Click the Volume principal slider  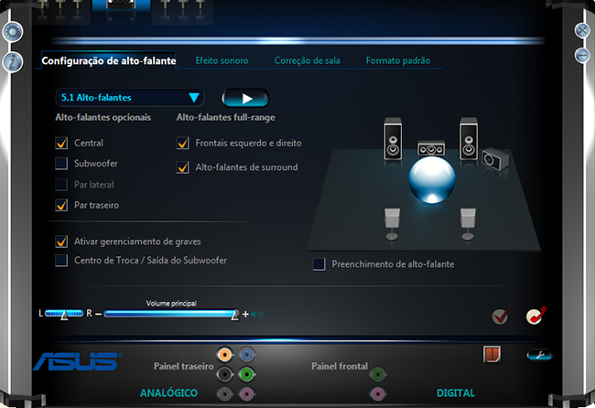pos(169,314)
